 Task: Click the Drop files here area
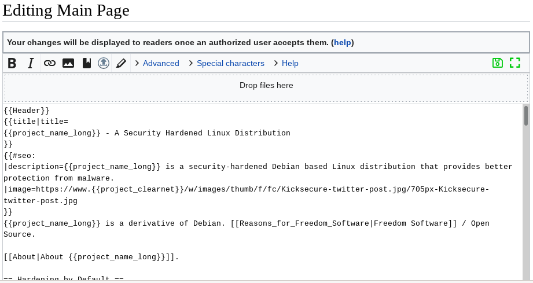[266, 86]
